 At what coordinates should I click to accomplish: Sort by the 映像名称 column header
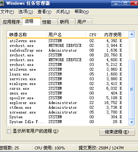[27, 34]
